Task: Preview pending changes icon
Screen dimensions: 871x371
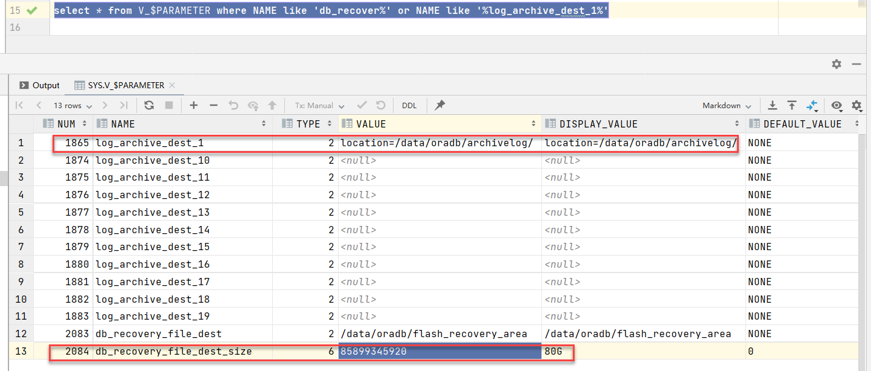Action: pyautogui.click(x=253, y=105)
